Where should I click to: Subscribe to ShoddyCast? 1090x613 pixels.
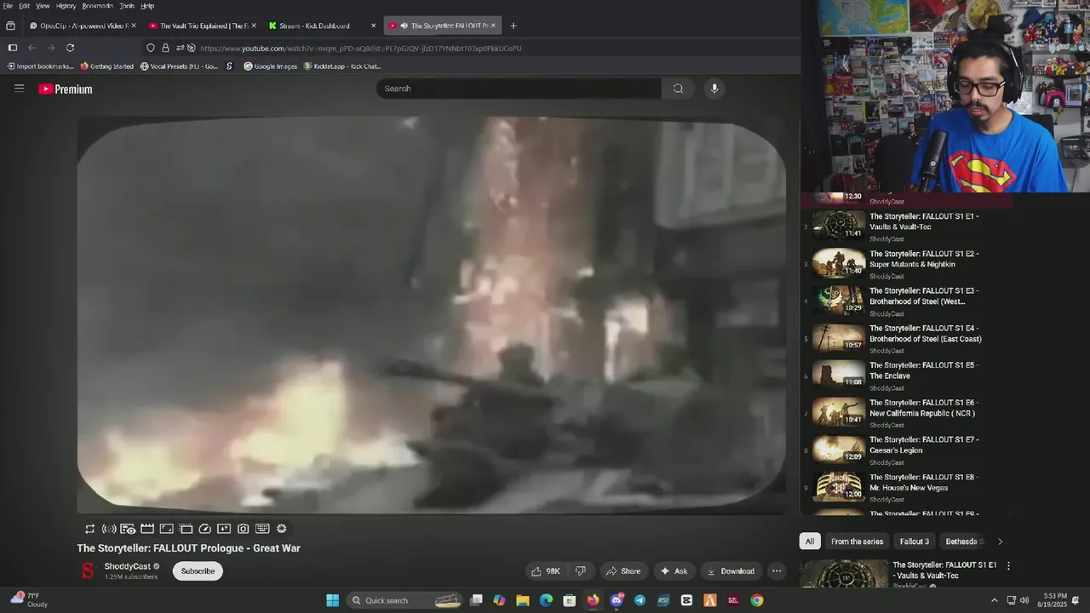(x=198, y=571)
